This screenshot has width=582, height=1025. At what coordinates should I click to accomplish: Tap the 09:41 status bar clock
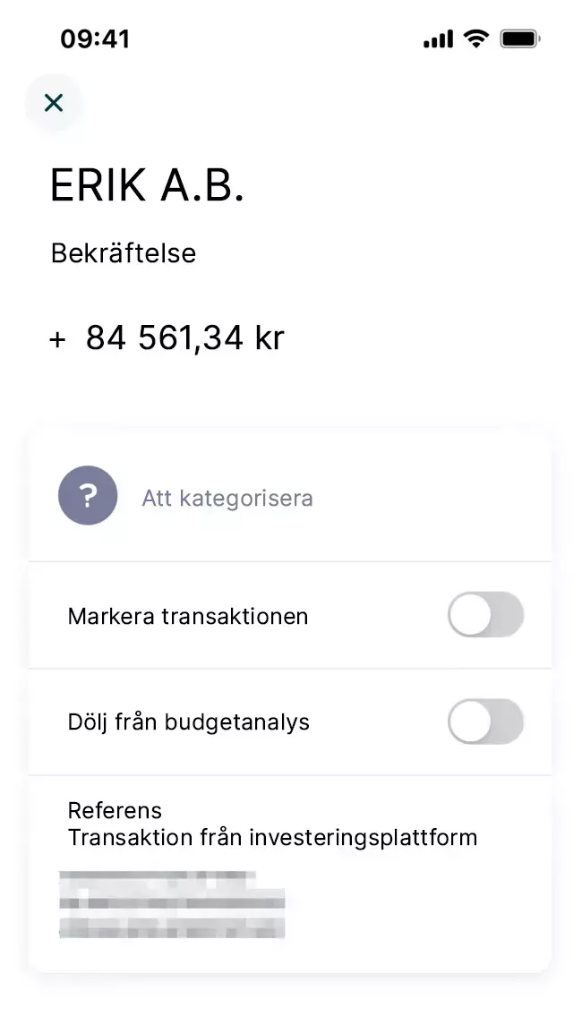tap(95, 39)
